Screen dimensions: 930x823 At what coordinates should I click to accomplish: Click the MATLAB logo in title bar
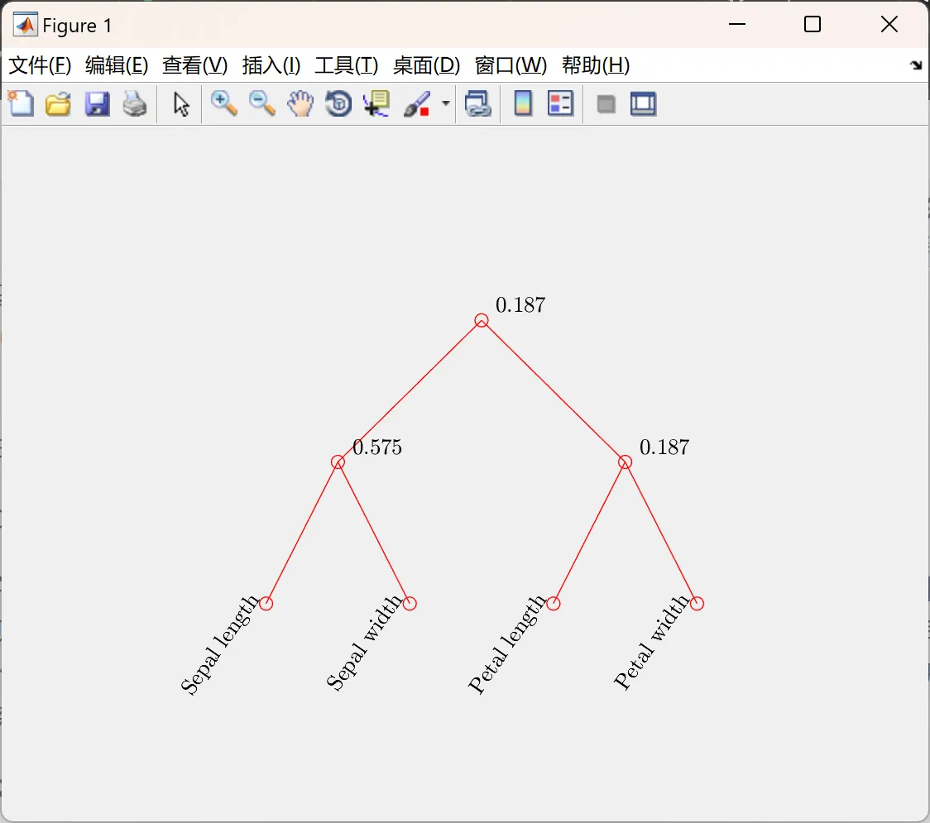[26, 25]
